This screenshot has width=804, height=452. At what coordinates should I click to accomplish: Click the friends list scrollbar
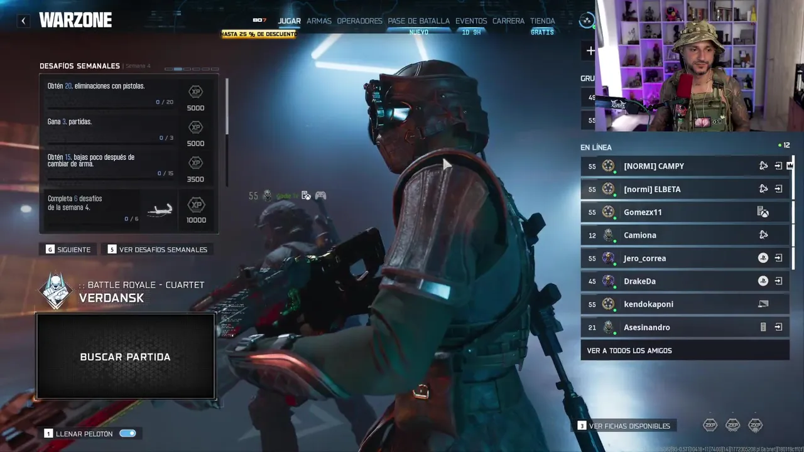[x=792, y=213]
